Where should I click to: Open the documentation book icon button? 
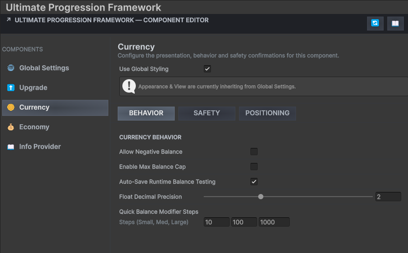tap(395, 23)
